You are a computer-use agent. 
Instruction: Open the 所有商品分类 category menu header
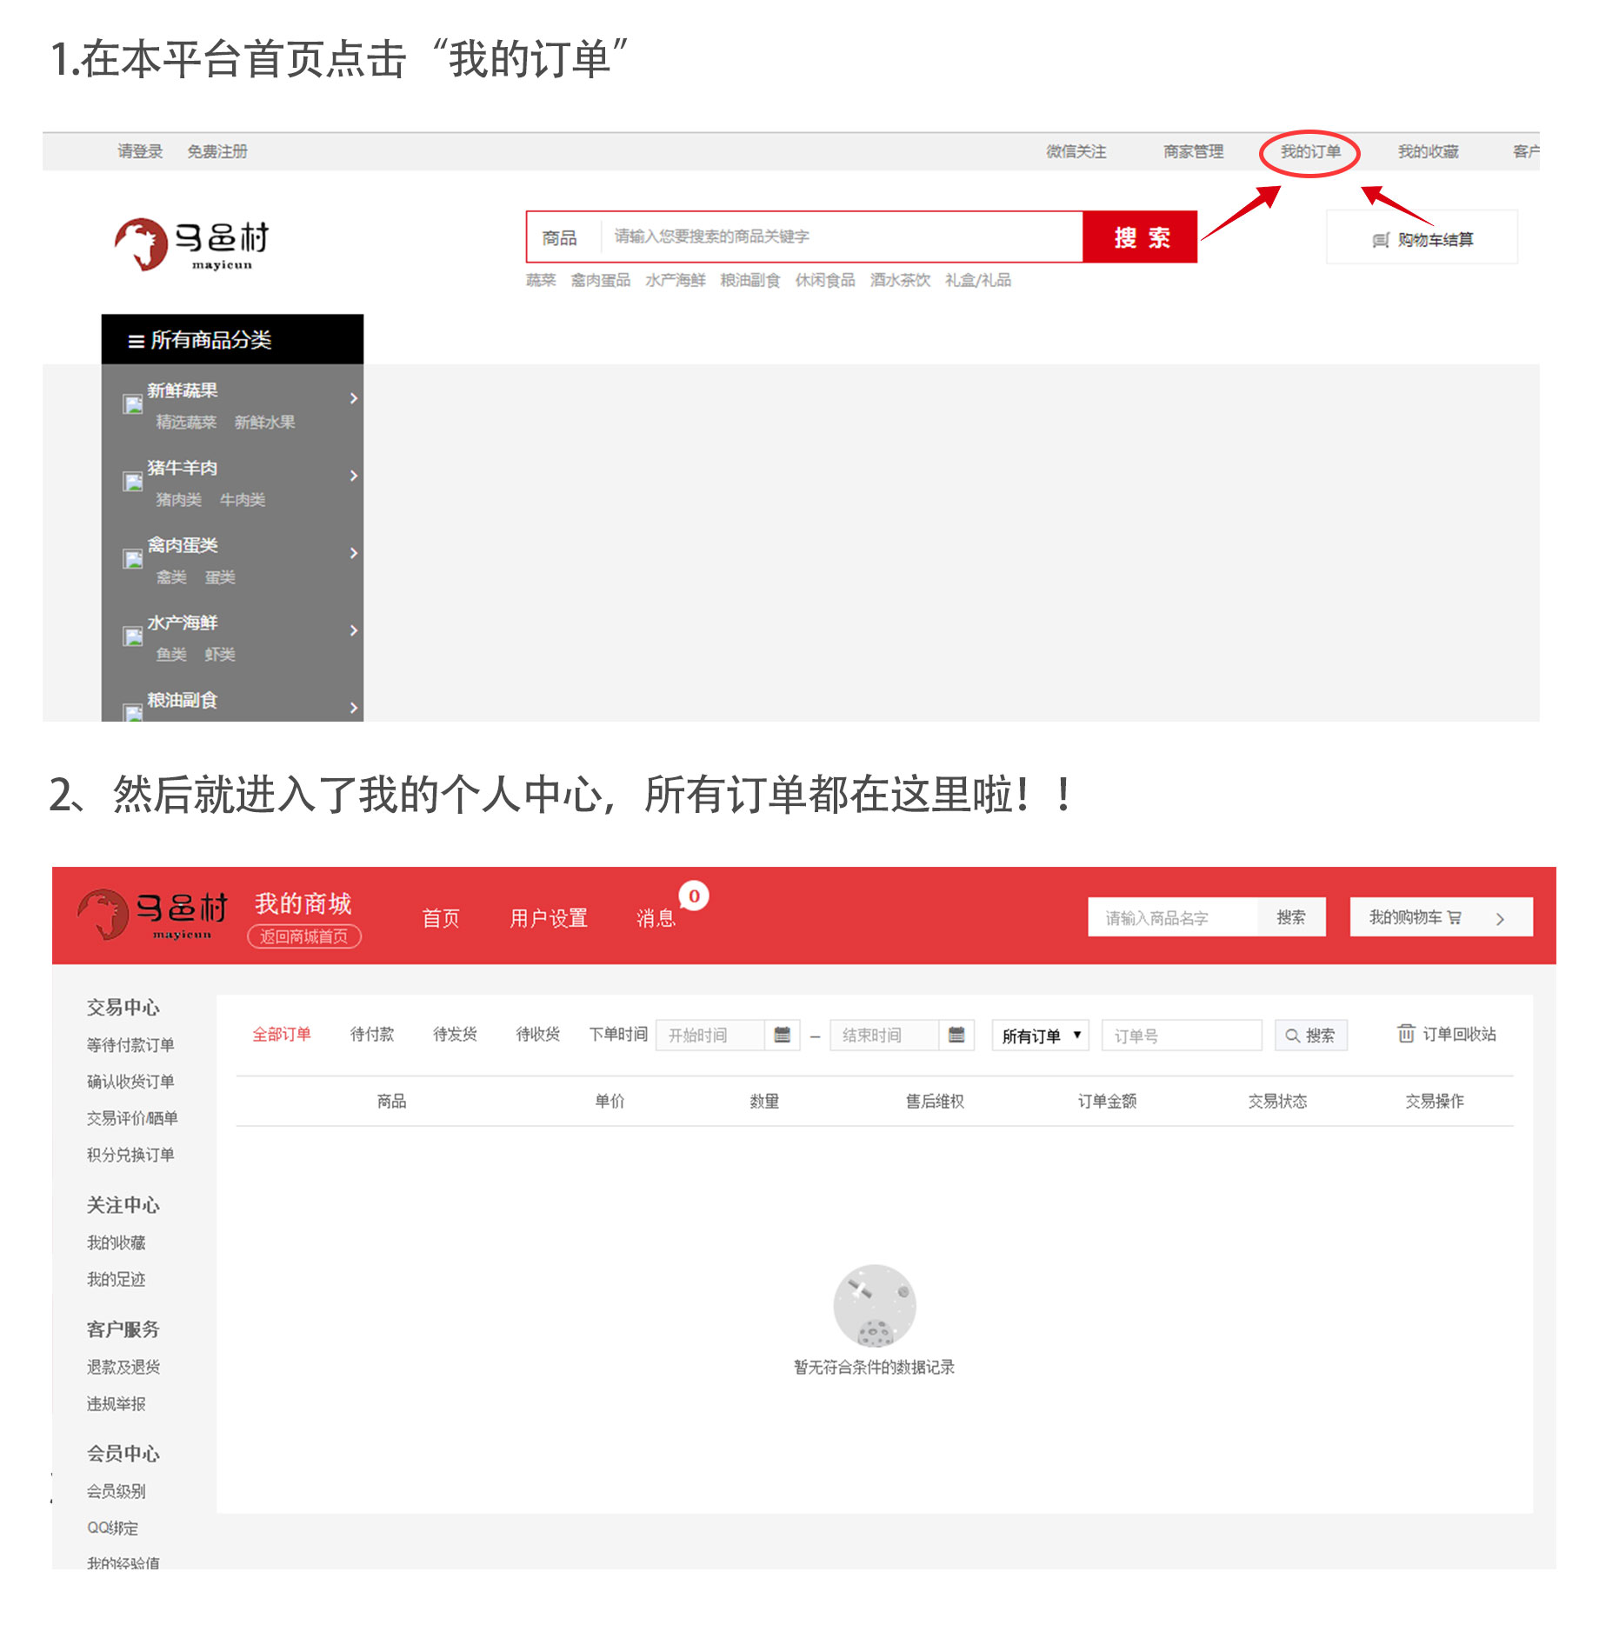pyautogui.click(x=232, y=340)
